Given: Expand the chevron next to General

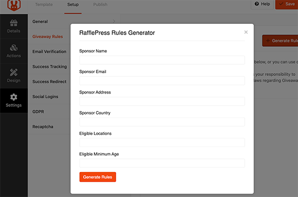Looking at the screenshot, I should click(x=114, y=21).
